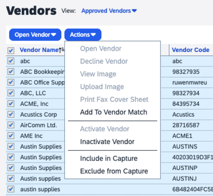
Task: Click the ABC, LLC vendor name
Action: click(33, 93)
